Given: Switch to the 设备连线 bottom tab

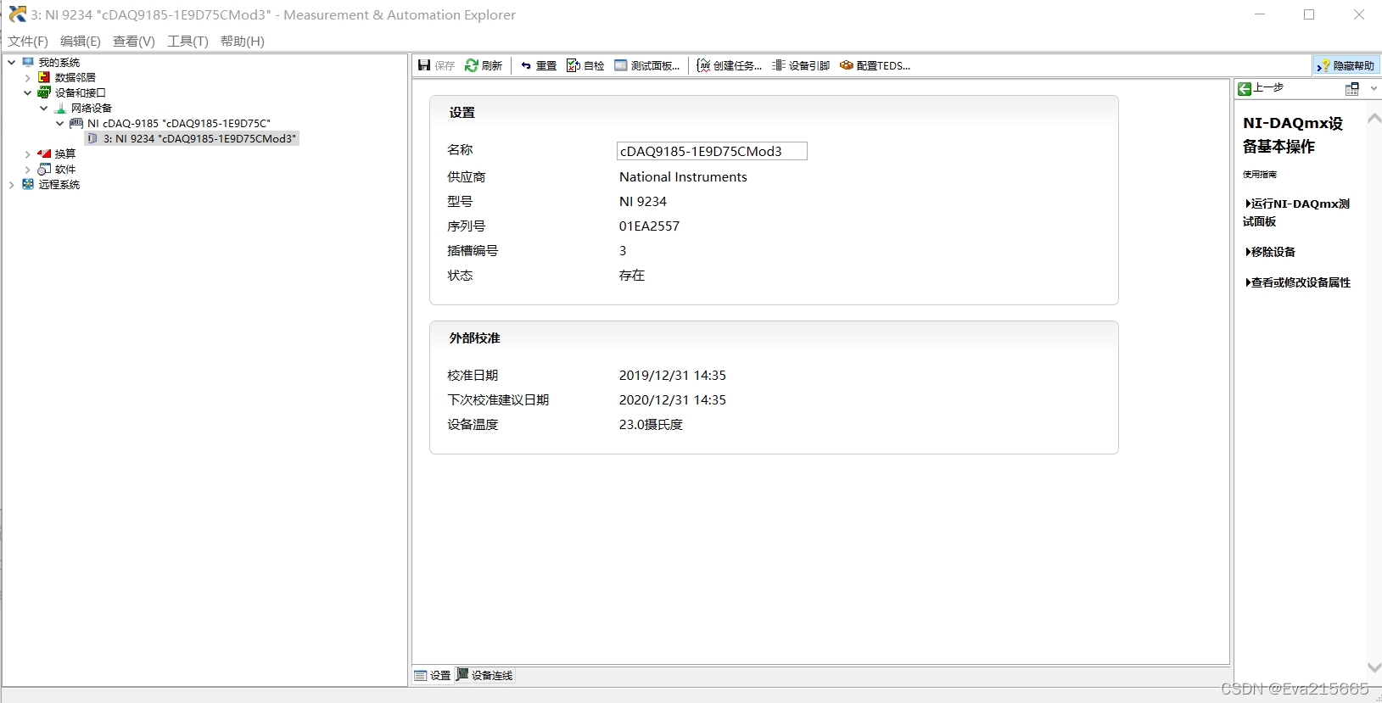Looking at the screenshot, I should [x=485, y=675].
